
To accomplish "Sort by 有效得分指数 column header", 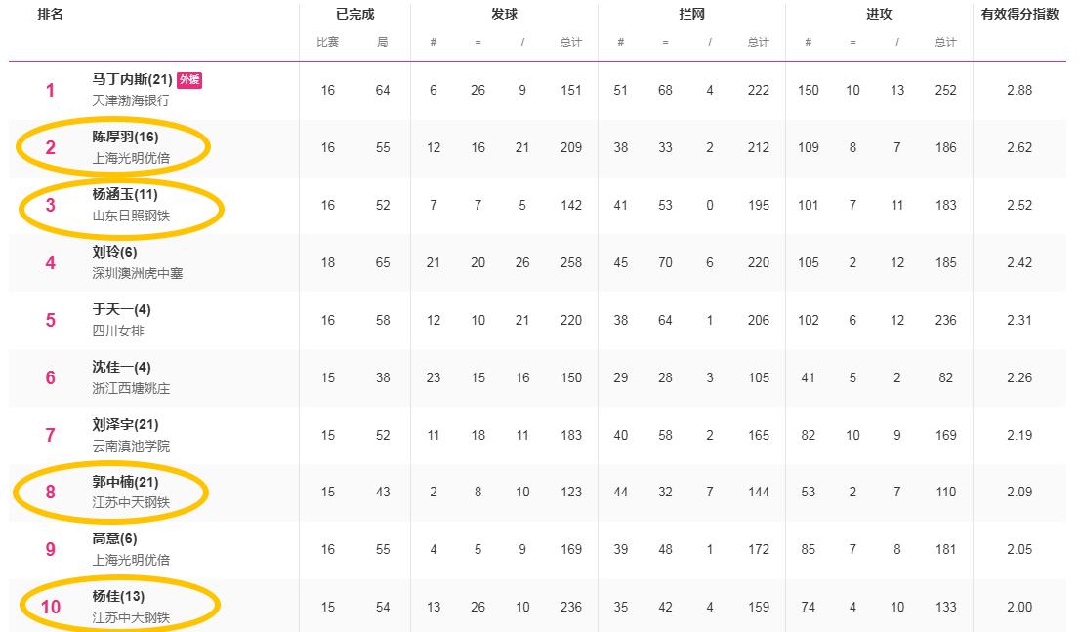I will coord(1019,15).
